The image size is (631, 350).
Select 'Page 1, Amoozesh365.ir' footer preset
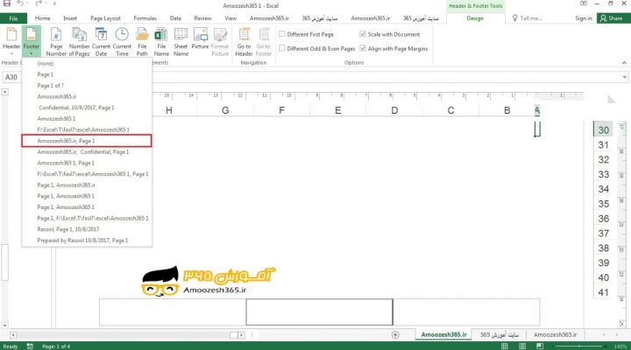pyautogui.click(x=87, y=185)
